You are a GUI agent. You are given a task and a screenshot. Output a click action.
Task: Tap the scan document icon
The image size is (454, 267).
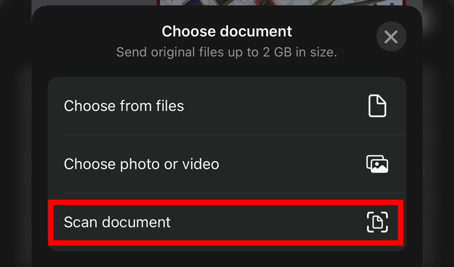point(377,222)
